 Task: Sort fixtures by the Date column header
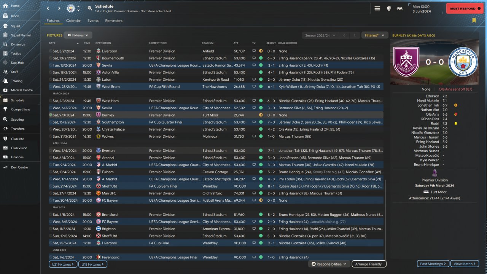52,43
